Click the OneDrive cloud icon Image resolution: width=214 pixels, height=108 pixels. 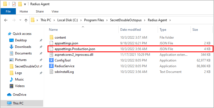[9, 95]
